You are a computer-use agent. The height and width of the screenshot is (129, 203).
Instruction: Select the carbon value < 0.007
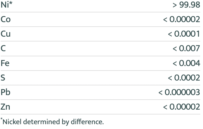[x=187, y=48]
